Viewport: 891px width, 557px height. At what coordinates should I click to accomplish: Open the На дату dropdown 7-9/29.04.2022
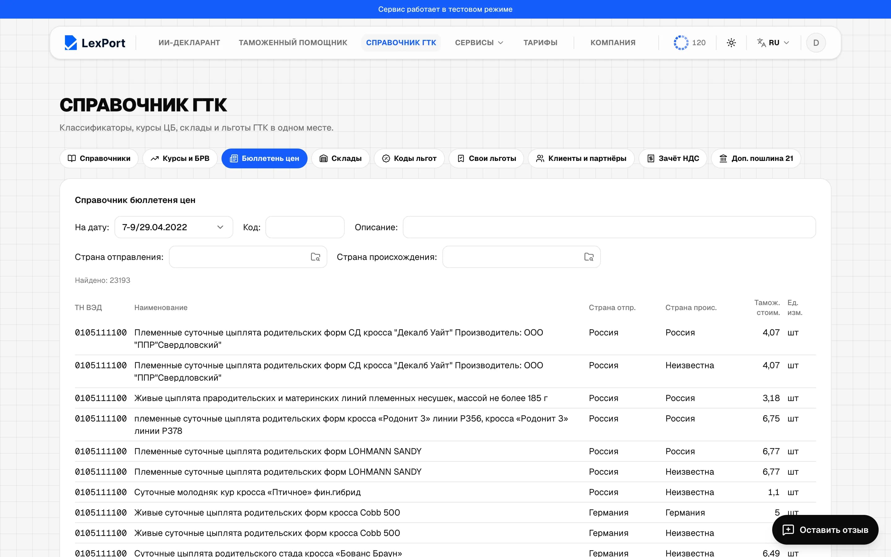(174, 227)
